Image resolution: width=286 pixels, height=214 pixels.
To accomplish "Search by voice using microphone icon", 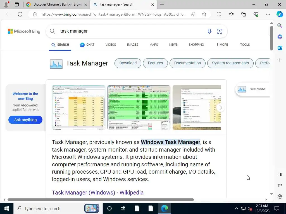I will (x=209, y=31).
